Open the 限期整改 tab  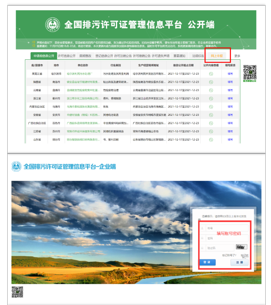coord(85,56)
